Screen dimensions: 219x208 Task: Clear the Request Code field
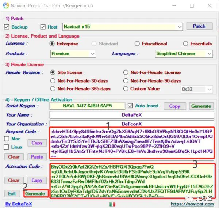pos(14,157)
